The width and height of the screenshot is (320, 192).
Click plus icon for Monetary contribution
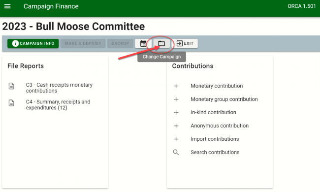point(176,86)
